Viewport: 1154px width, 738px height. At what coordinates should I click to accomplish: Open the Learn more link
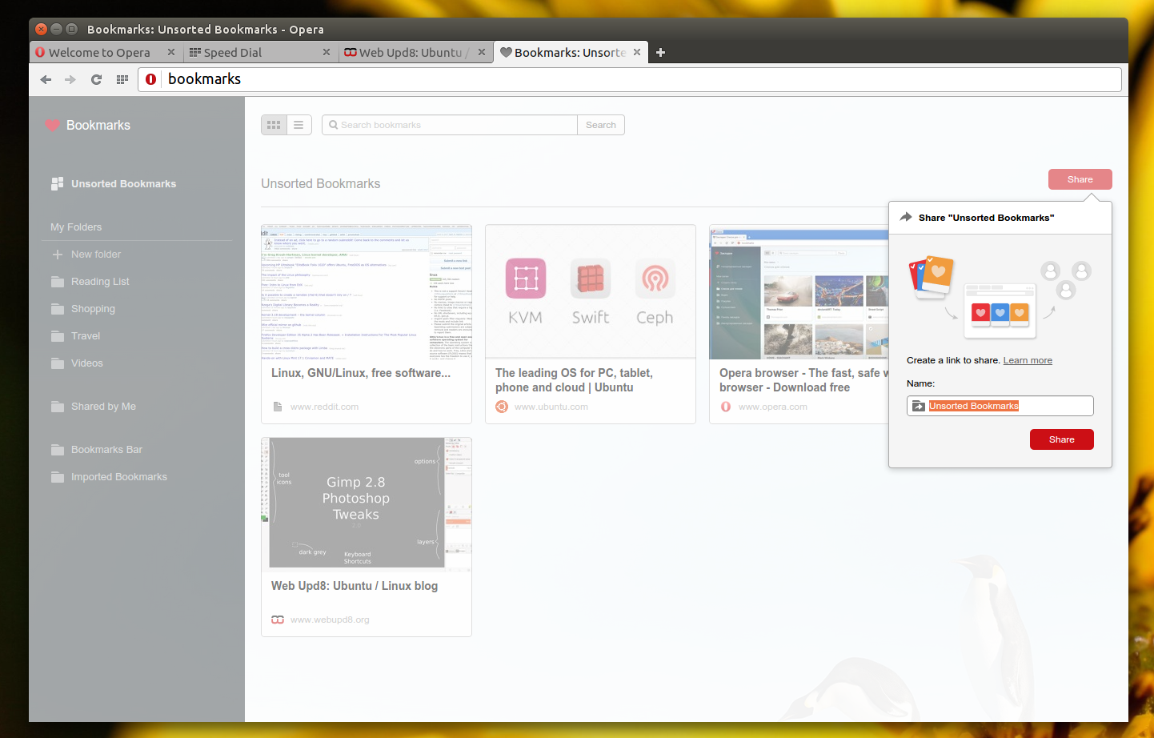tap(1028, 360)
